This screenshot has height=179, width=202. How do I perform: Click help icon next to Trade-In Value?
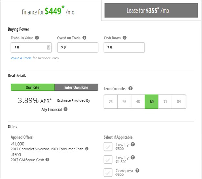(x=37, y=38)
